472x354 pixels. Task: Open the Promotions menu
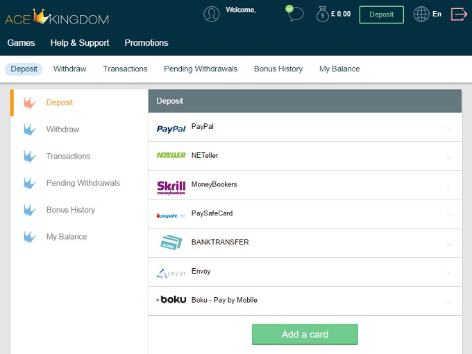click(146, 43)
